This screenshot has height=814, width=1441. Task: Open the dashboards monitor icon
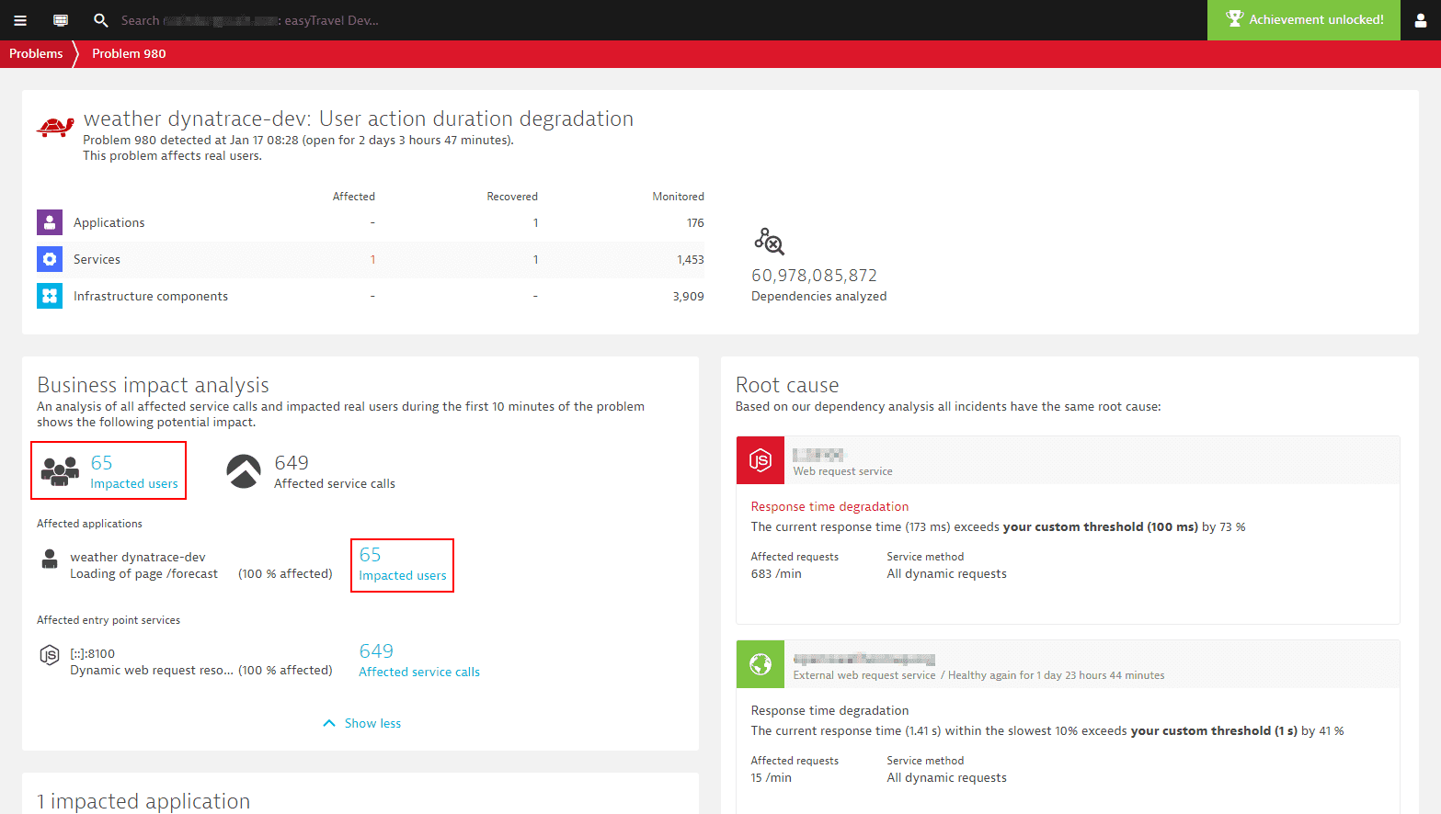click(x=61, y=20)
